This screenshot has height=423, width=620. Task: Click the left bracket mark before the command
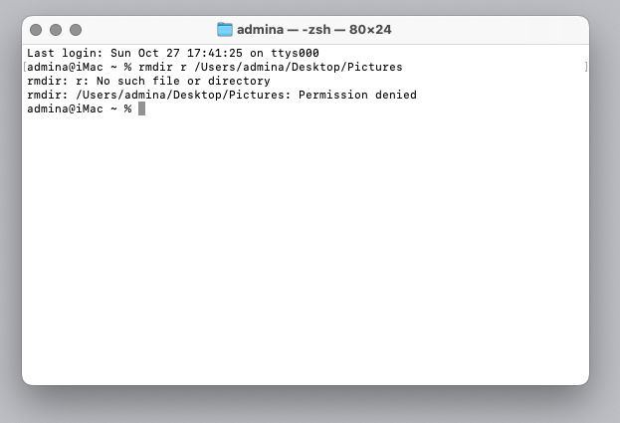[25, 67]
